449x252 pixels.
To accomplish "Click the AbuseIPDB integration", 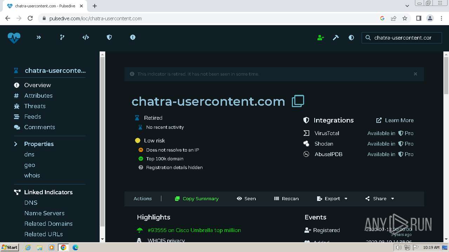I will [x=328, y=154].
